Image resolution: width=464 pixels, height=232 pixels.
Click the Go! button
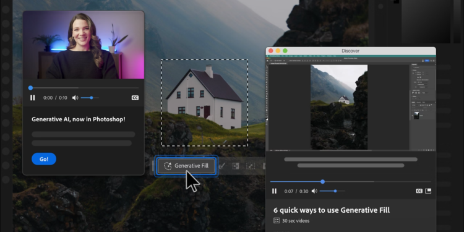click(44, 159)
